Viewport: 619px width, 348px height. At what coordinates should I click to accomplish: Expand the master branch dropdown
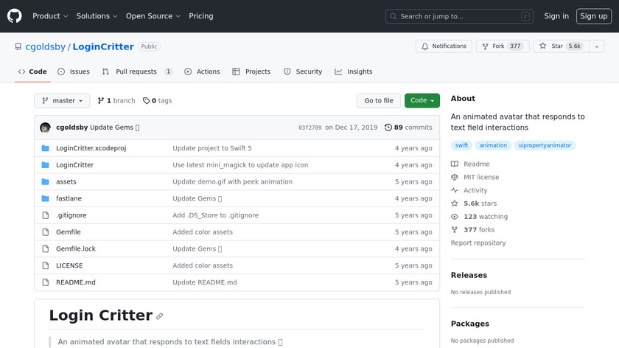click(62, 101)
